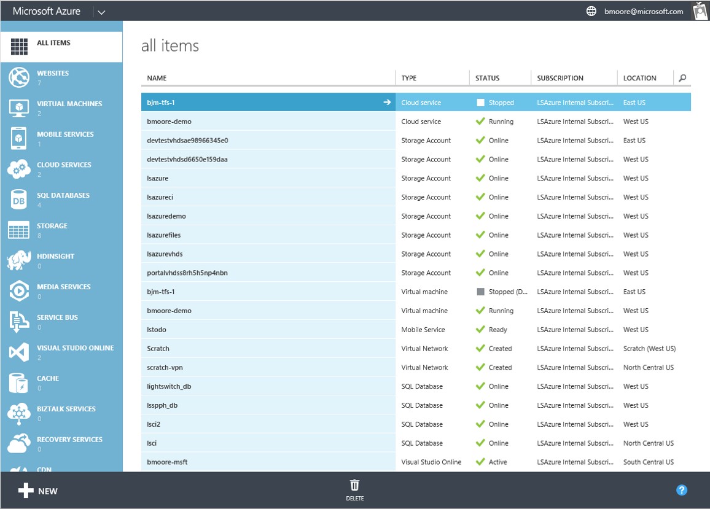Select the lsazure storage account

tap(416, 178)
